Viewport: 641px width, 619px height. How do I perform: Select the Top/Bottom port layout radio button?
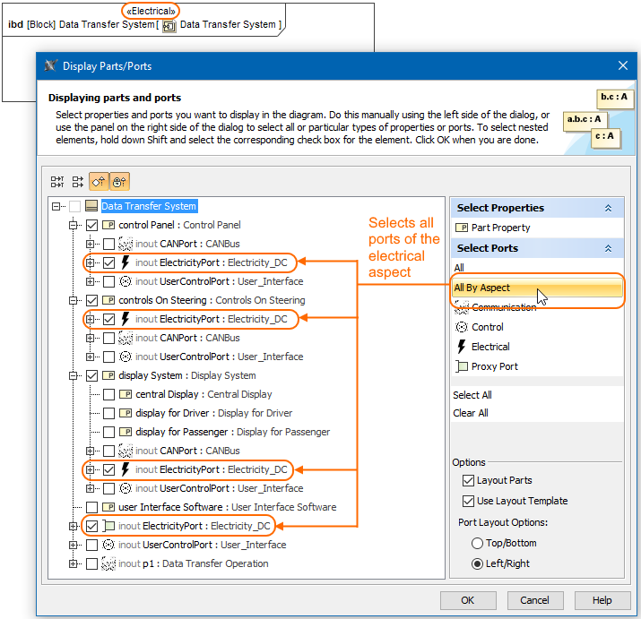click(477, 544)
